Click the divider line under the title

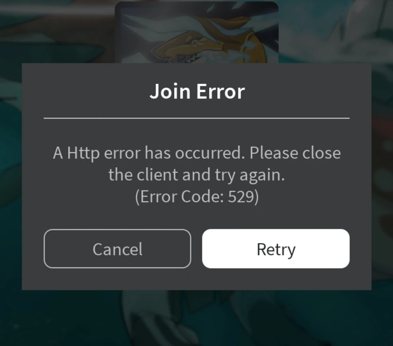pyautogui.click(x=197, y=118)
